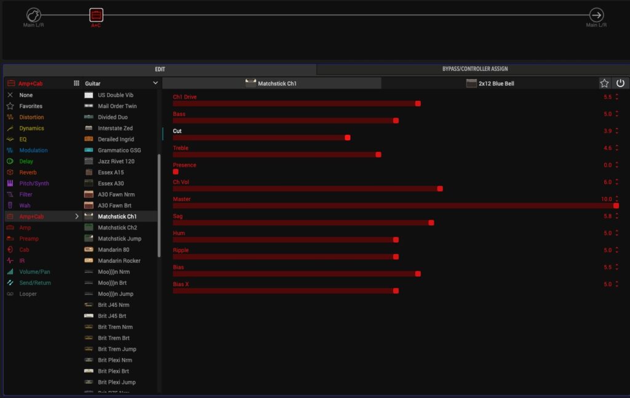The height and width of the screenshot is (398, 630).
Task: Click the grid view icon beside Amp+Cab
Action: 76,83
